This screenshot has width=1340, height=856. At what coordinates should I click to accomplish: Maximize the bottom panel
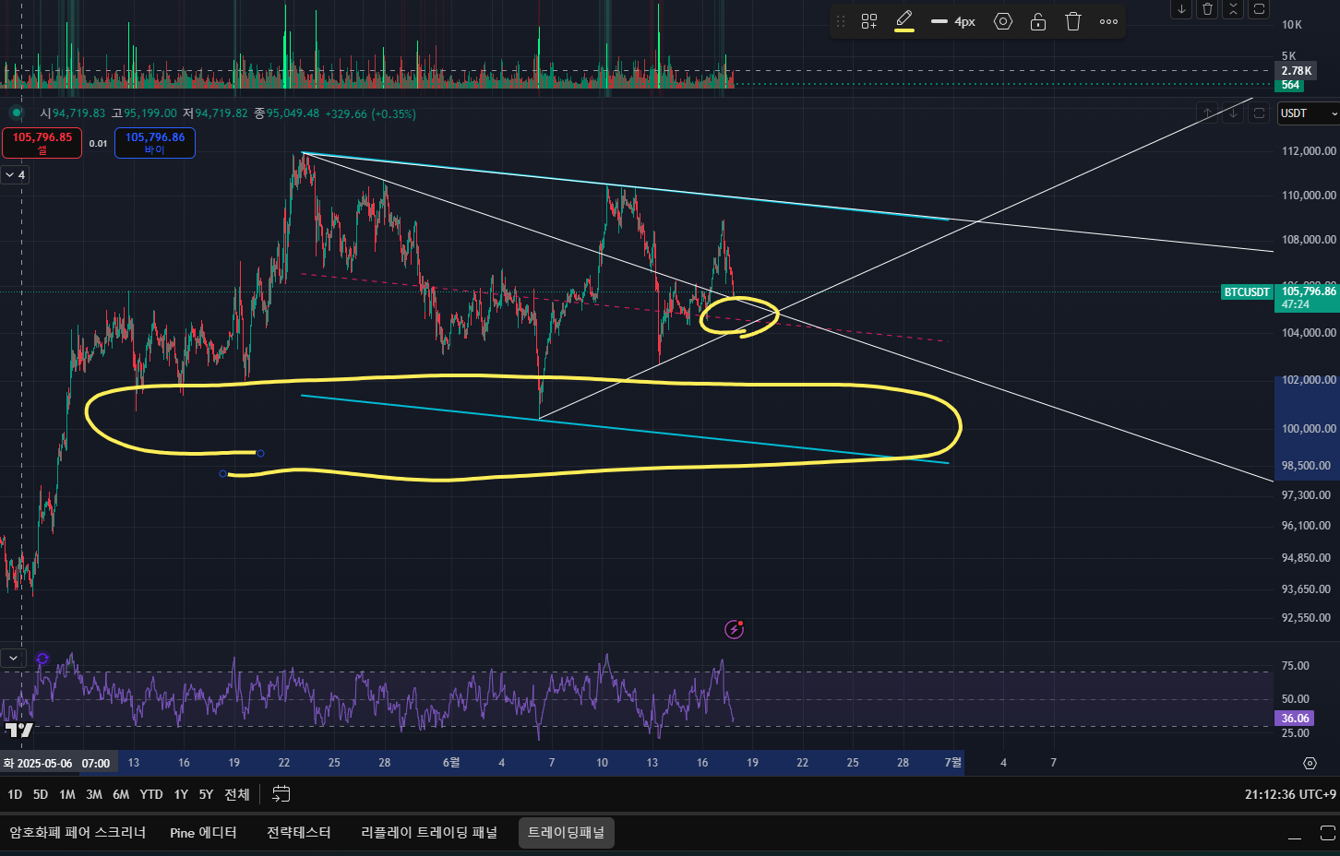tap(1328, 834)
